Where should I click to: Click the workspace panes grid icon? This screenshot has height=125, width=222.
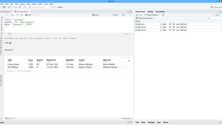tap(53, 7)
